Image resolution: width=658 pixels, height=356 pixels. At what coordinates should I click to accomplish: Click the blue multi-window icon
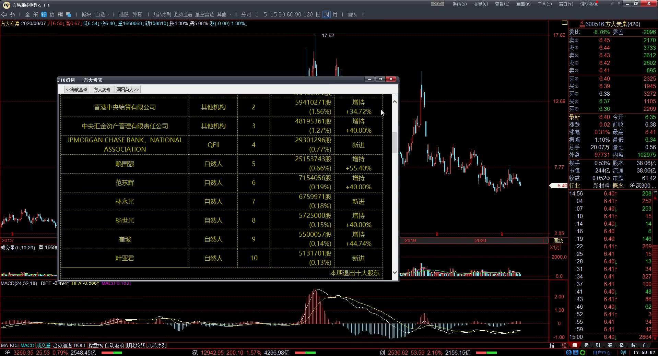(x=69, y=14)
